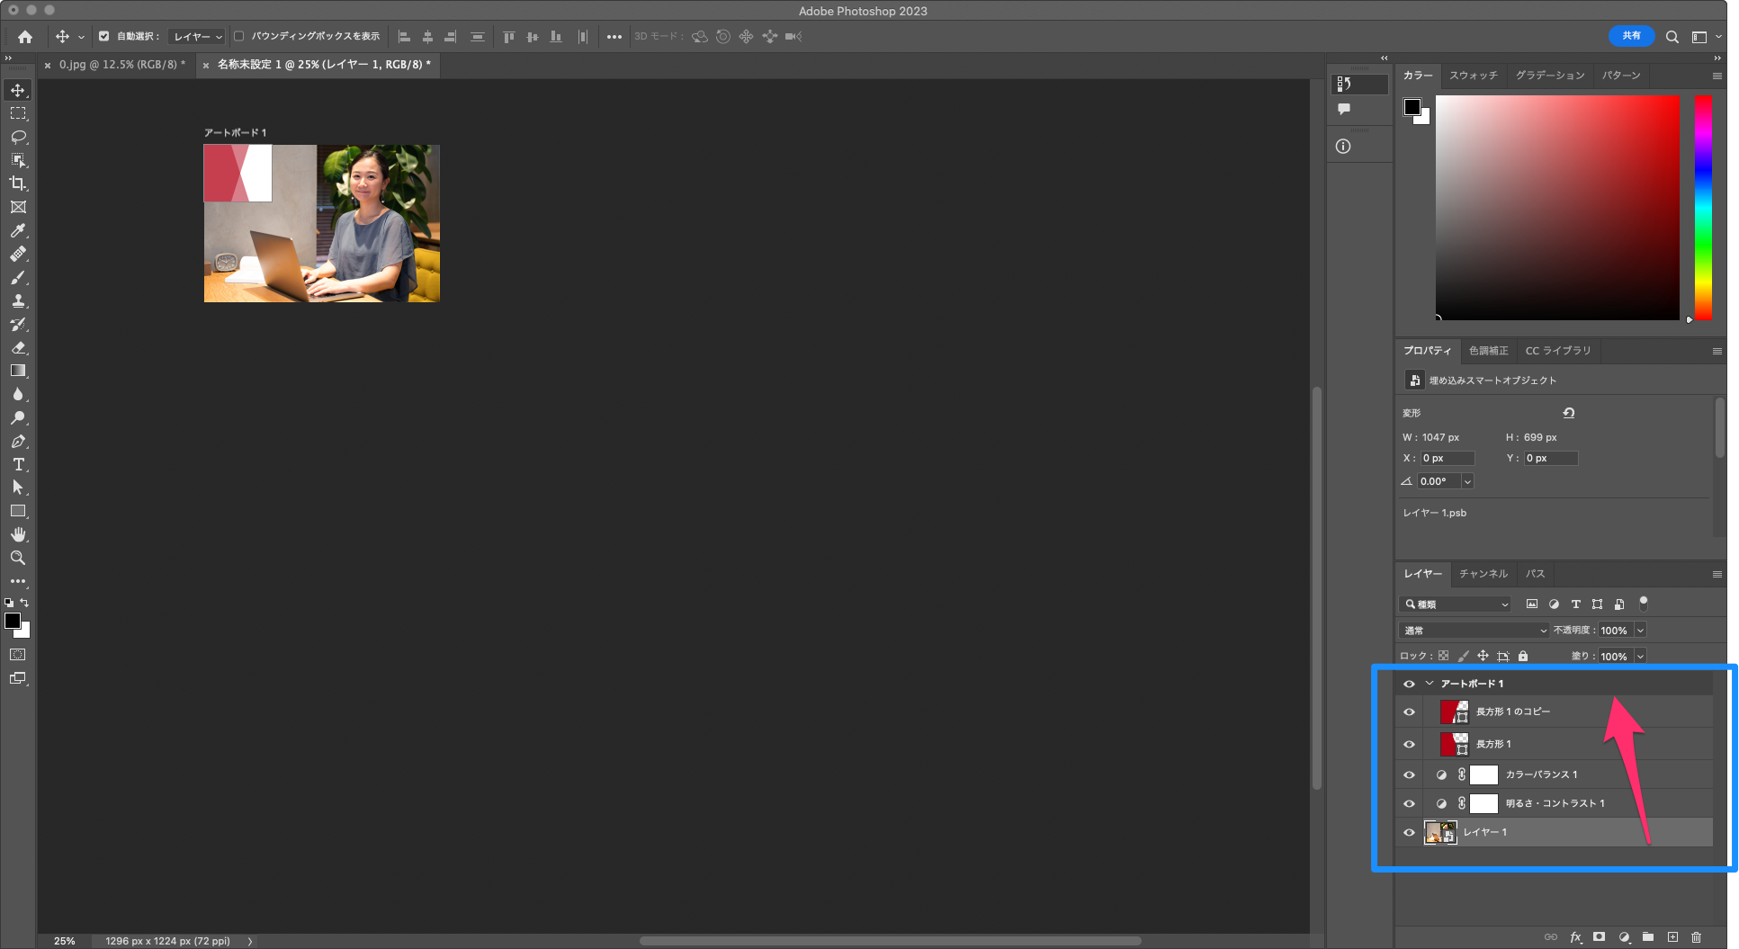The width and height of the screenshot is (1739, 949).
Task: Switch to the チャンネル tab
Action: click(x=1483, y=574)
